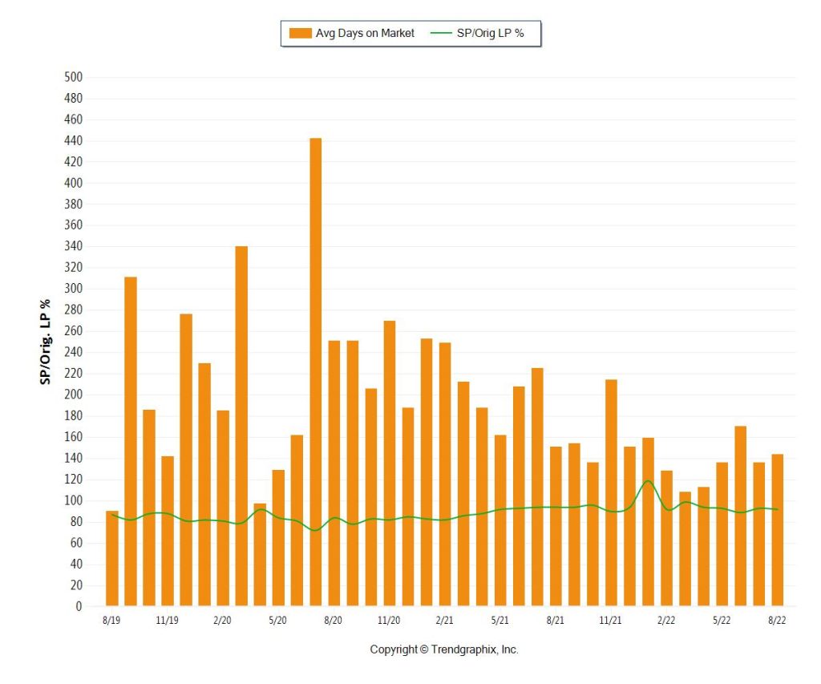Click the x-axis label 2/20
821x684 pixels.
point(223,621)
